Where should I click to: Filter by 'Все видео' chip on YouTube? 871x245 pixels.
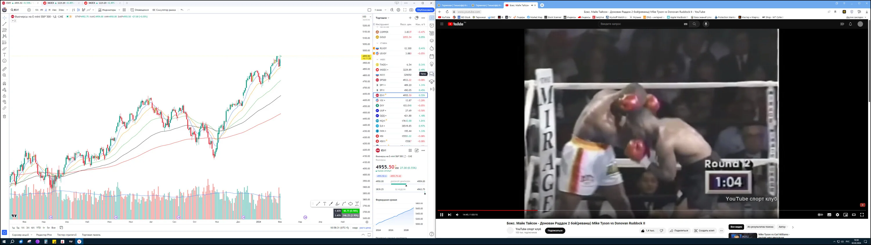tap(736, 227)
